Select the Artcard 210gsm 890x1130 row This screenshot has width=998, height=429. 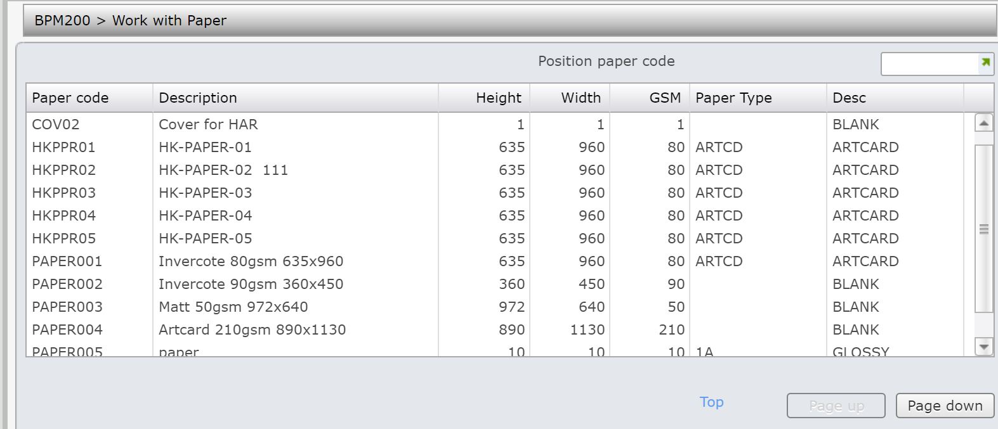252,330
